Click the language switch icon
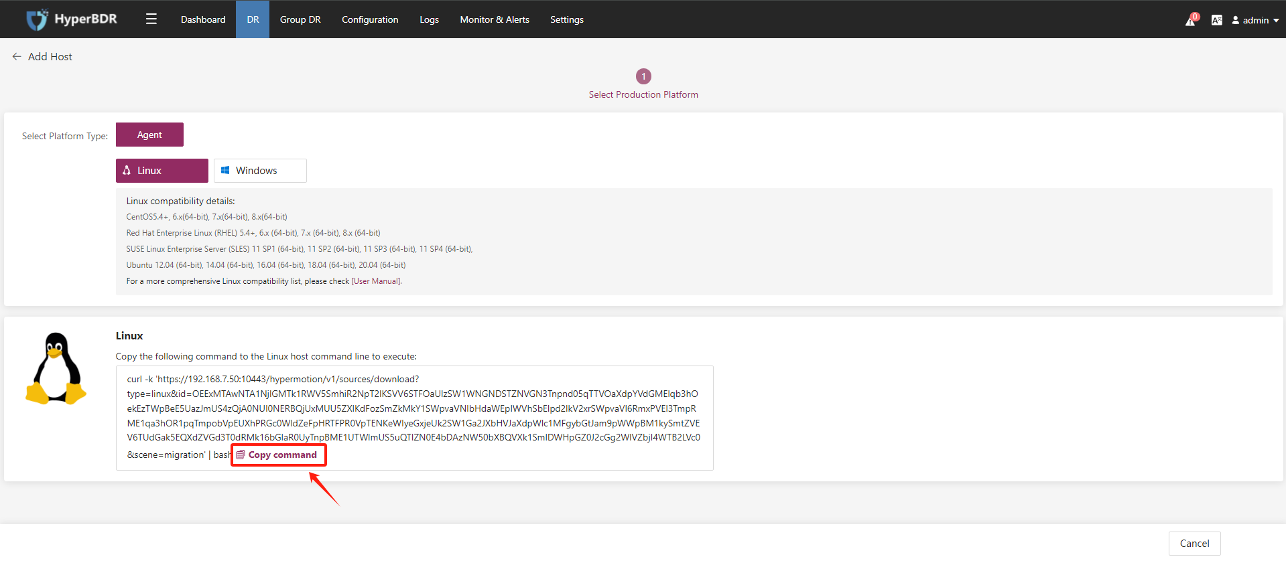1286x563 pixels. tap(1217, 20)
